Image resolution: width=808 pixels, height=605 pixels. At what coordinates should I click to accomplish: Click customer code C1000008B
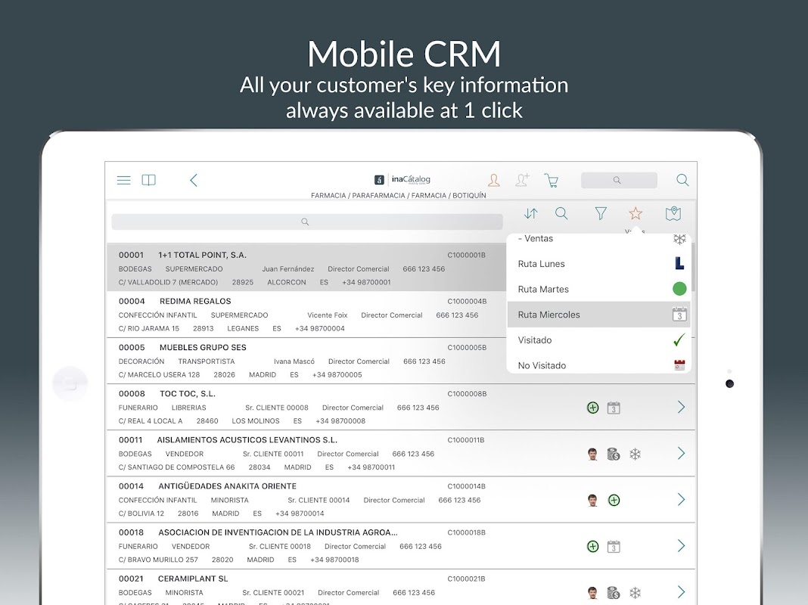[467, 394]
